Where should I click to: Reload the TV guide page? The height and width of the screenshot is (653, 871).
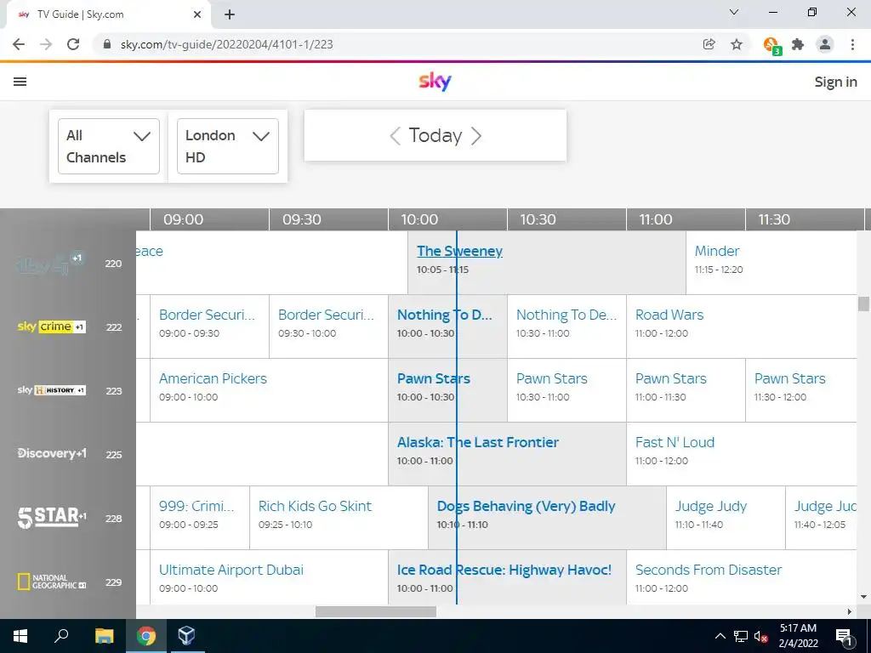pos(73,44)
